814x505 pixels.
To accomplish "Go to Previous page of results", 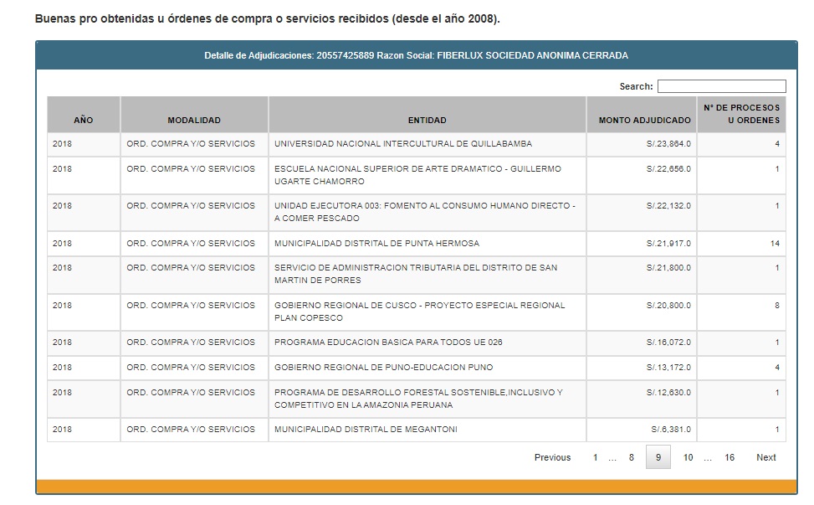I will tap(552, 457).
